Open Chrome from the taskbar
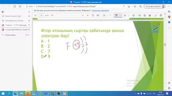The width and height of the screenshot is (172, 96). (53, 94)
